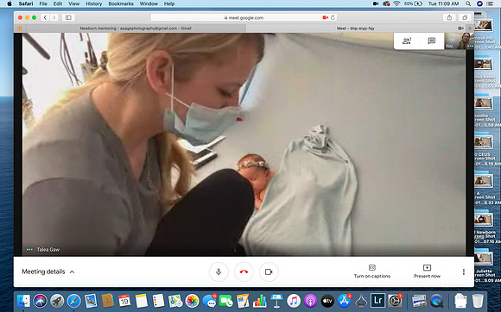Screen dimensions: 501x312
Task: Open Photos app in the dock
Action: tap(192, 301)
